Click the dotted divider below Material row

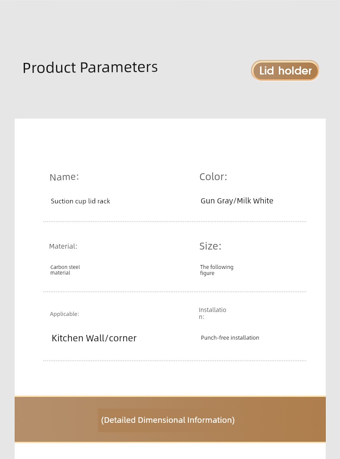(175, 292)
